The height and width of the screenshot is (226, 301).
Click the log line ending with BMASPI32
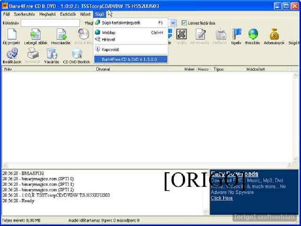(23, 173)
